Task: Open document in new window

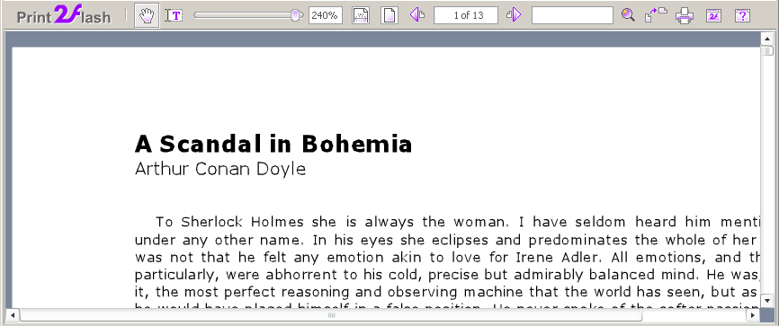Action: tap(656, 15)
